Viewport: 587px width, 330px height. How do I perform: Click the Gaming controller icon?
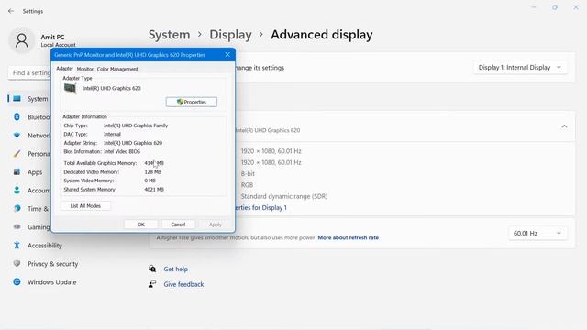17,227
